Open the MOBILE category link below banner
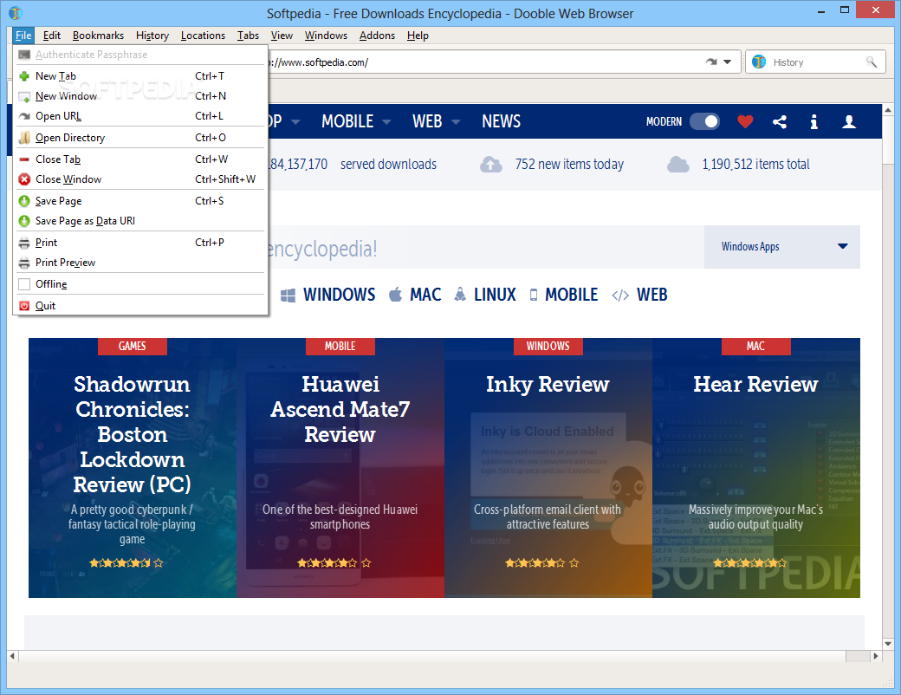 [571, 295]
